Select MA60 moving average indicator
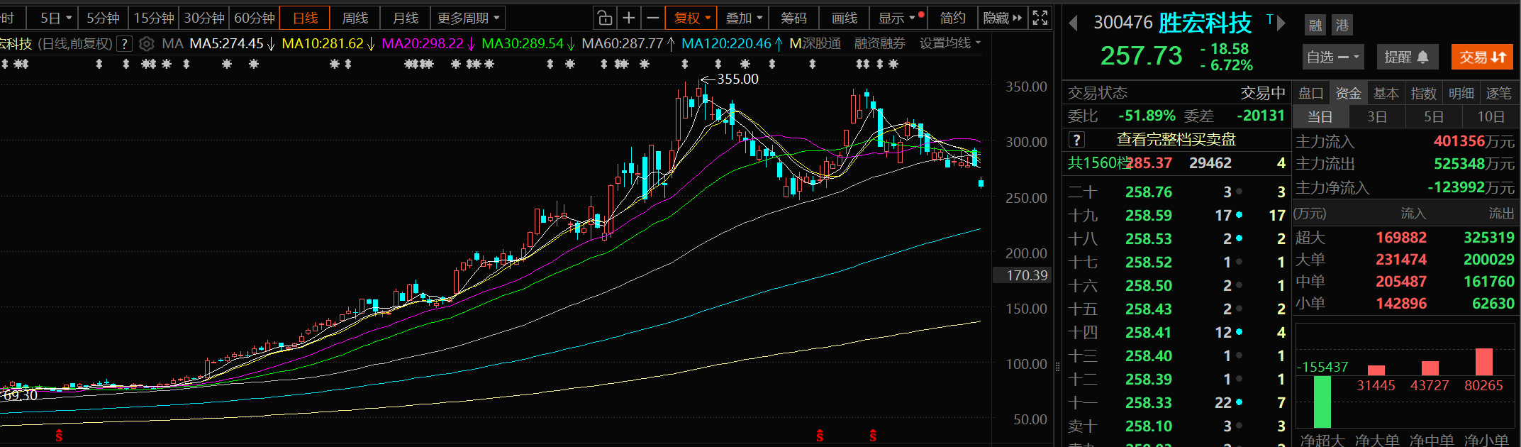 (623, 44)
